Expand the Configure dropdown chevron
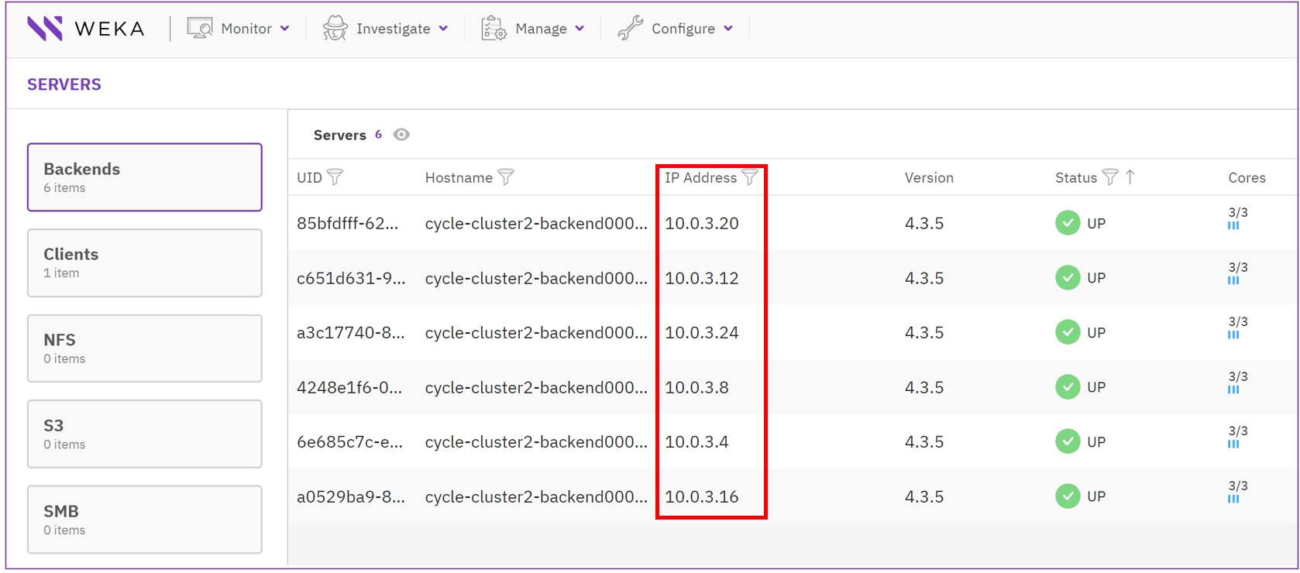Image resolution: width=1300 pixels, height=573 pixels. click(728, 29)
